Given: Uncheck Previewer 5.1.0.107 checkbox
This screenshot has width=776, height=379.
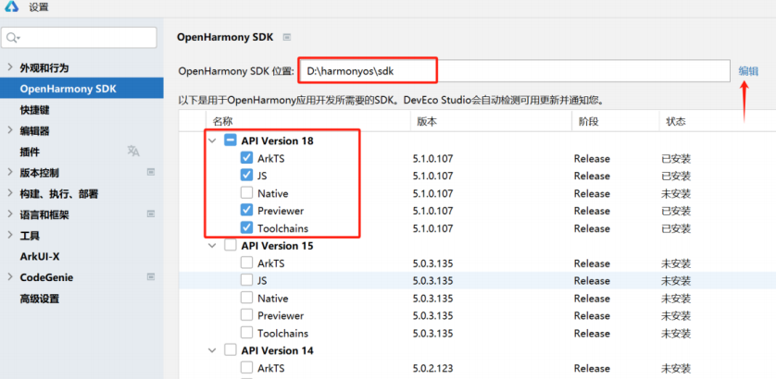Looking at the screenshot, I should (246, 211).
